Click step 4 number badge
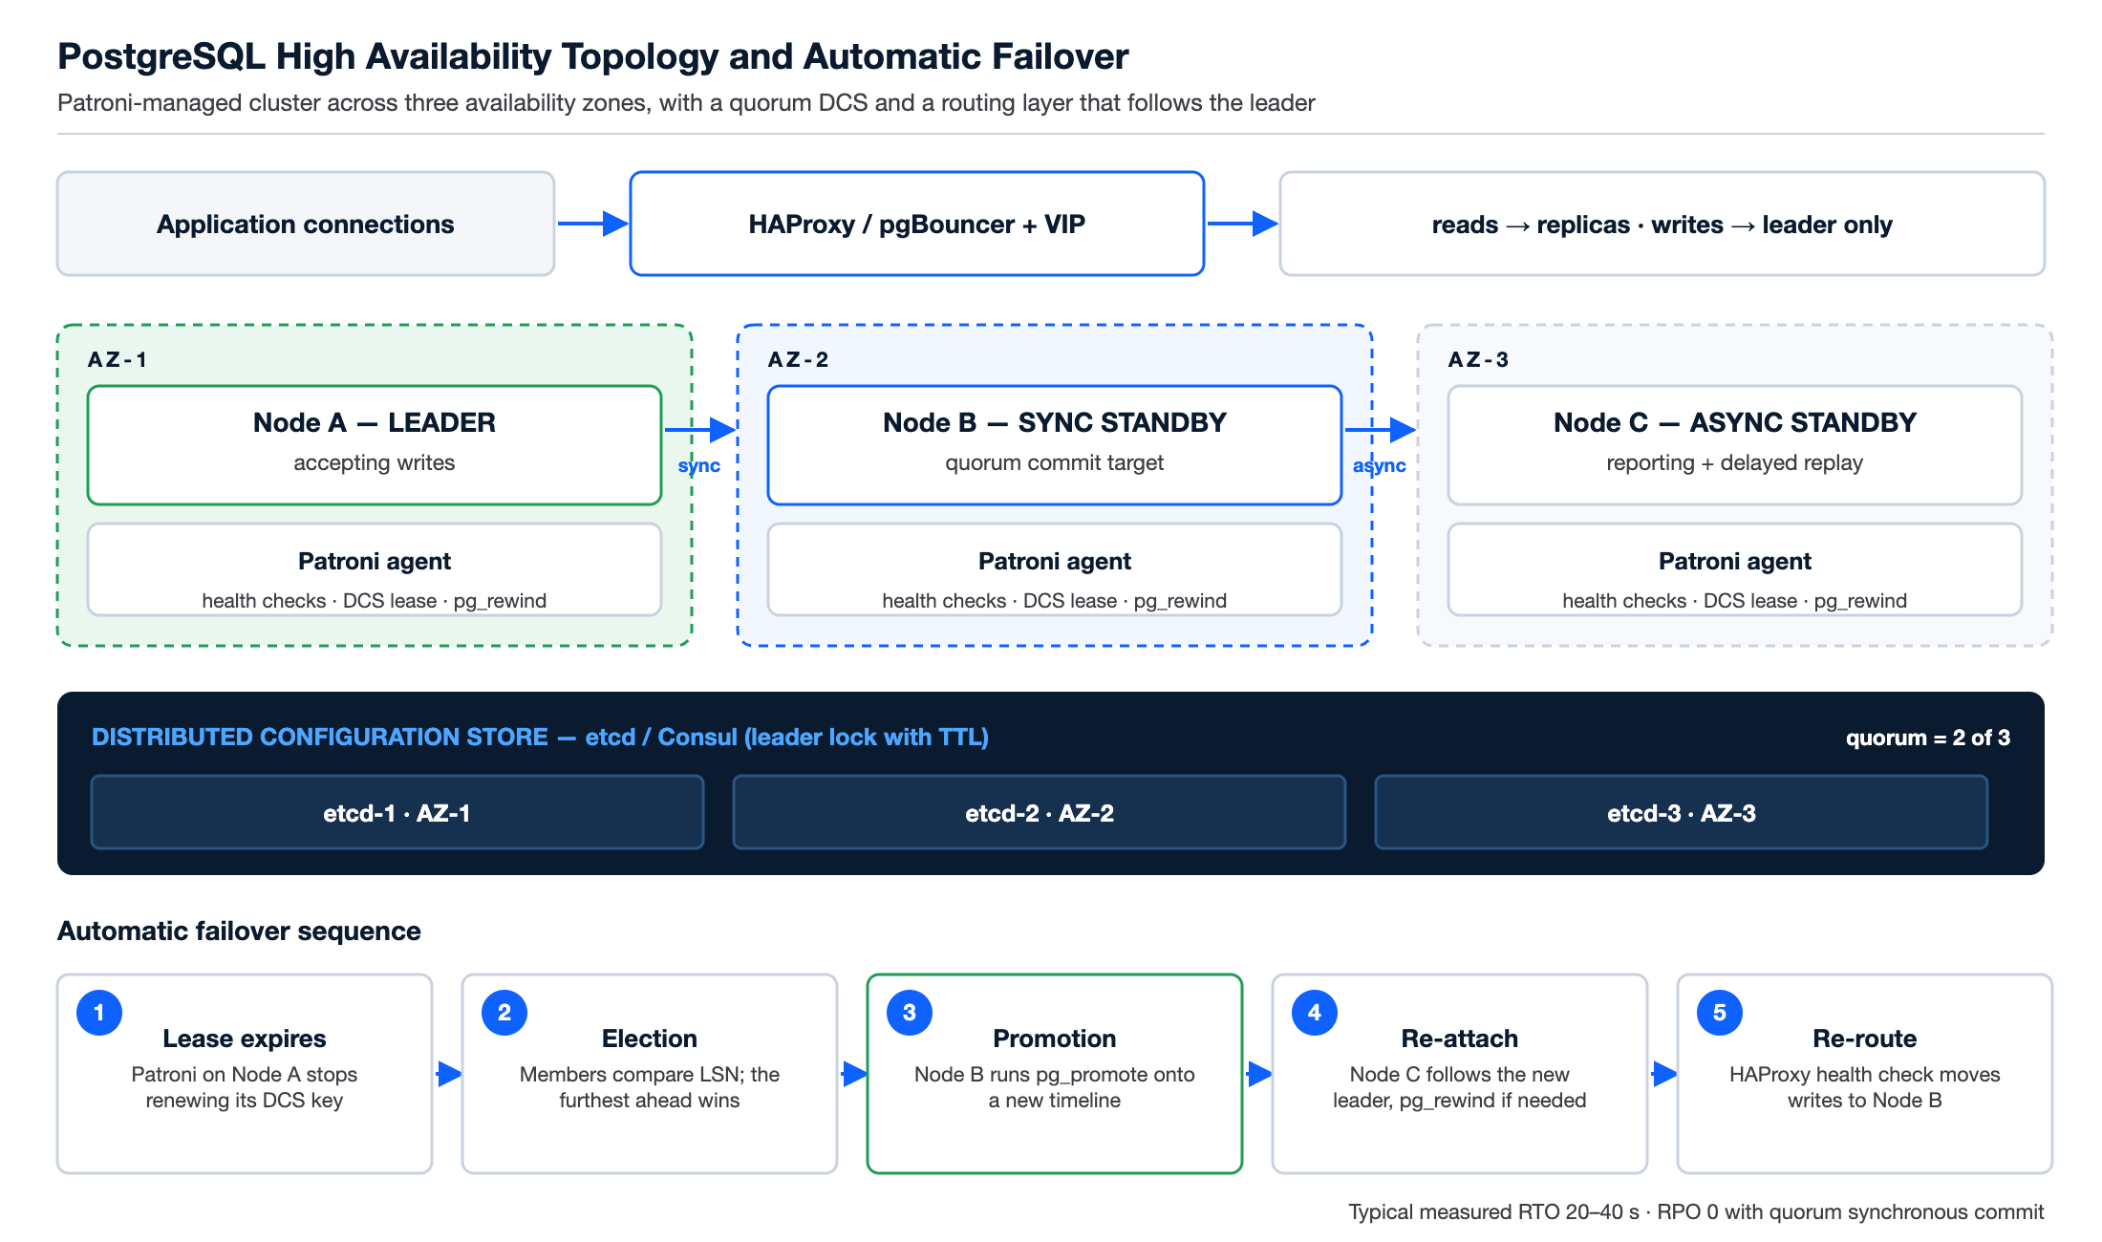 (x=1315, y=1013)
